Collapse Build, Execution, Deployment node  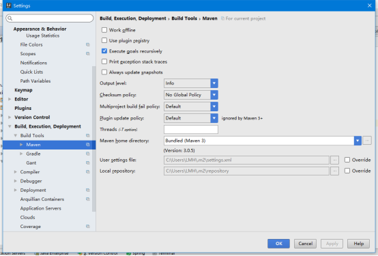[x=10, y=126]
